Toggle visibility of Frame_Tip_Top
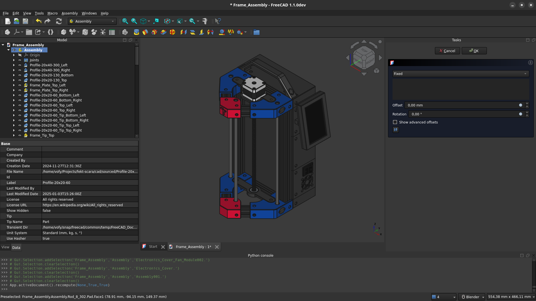This screenshot has width=536, height=301. pyautogui.click(x=20, y=135)
